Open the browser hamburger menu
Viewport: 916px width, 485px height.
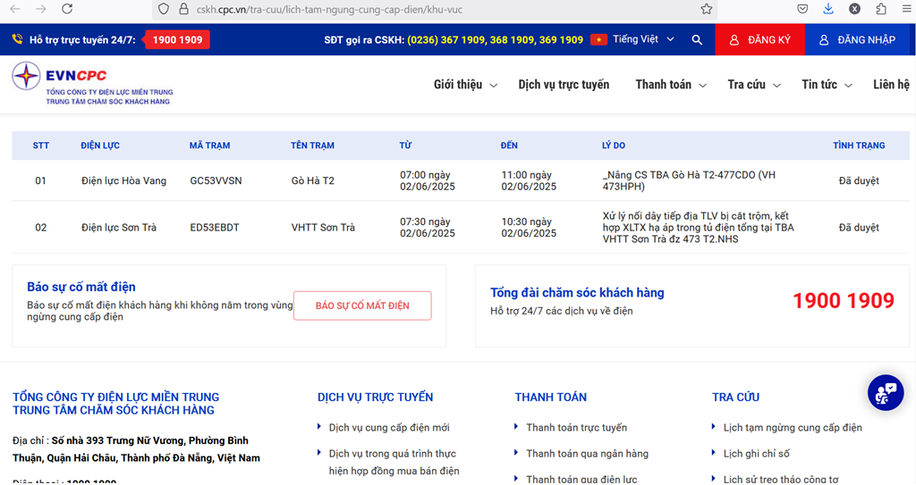(907, 9)
